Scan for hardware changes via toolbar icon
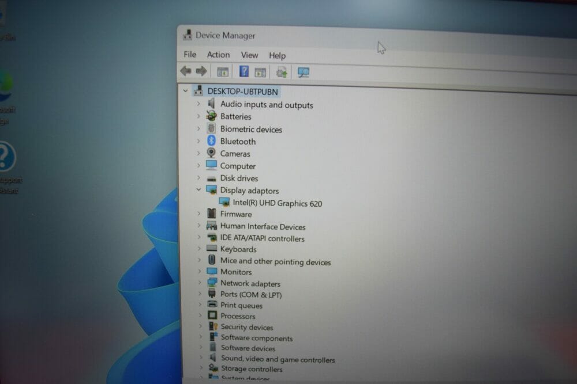This screenshot has height=384, width=577. click(304, 73)
